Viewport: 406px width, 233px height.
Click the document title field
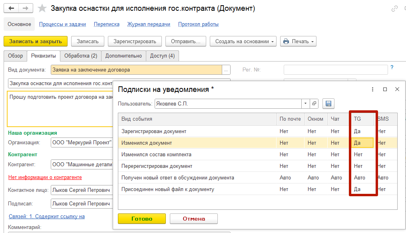pos(61,84)
